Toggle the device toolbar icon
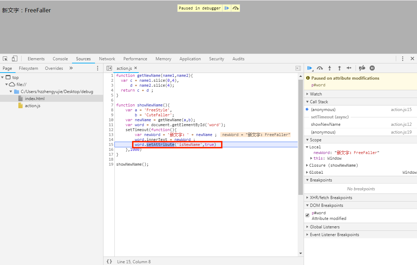The height and width of the screenshot is (265, 417). [x=14, y=59]
